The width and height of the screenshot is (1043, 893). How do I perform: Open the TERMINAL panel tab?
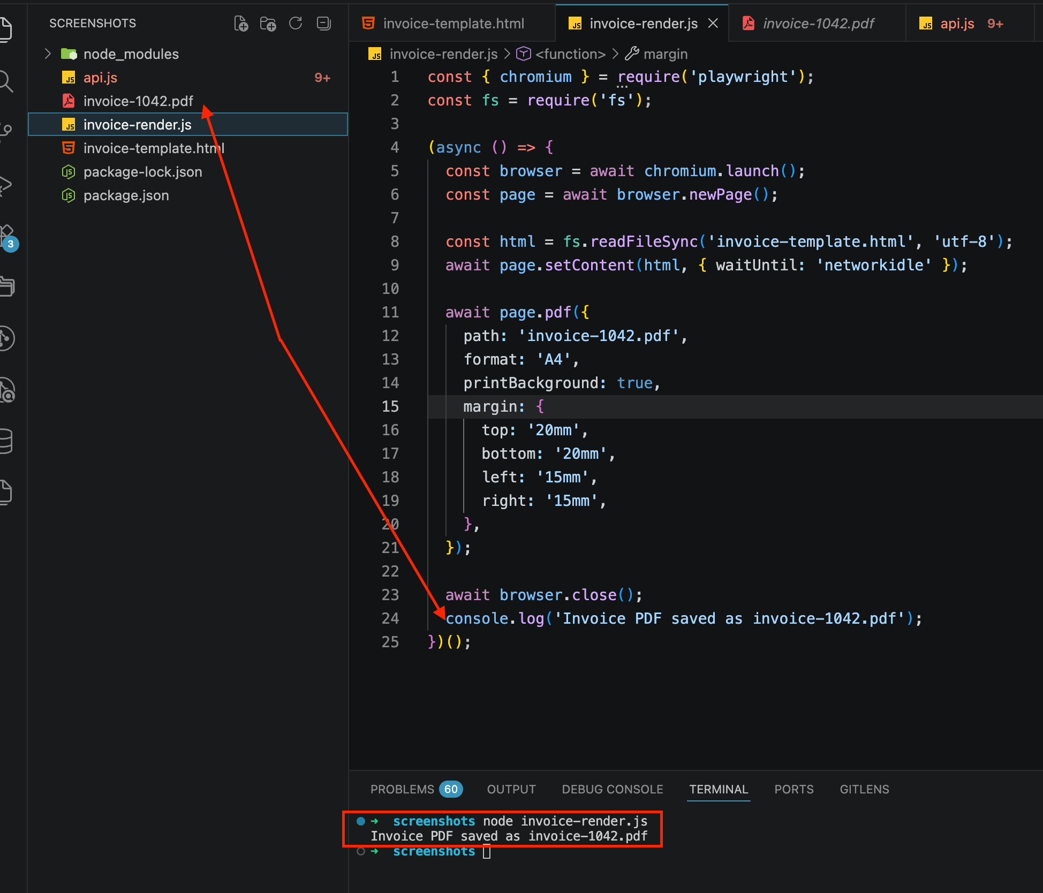coord(719,789)
